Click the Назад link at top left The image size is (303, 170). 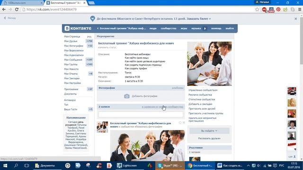pos(10,18)
